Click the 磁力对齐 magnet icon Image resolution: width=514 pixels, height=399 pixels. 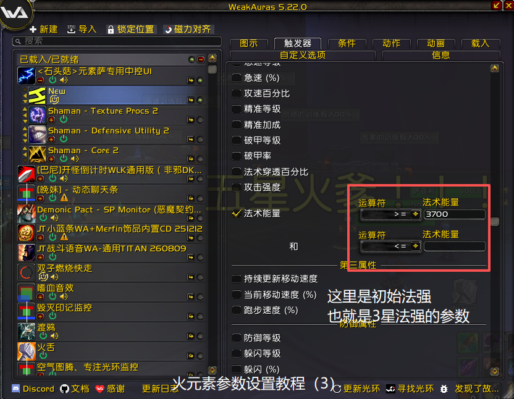(x=169, y=30)
